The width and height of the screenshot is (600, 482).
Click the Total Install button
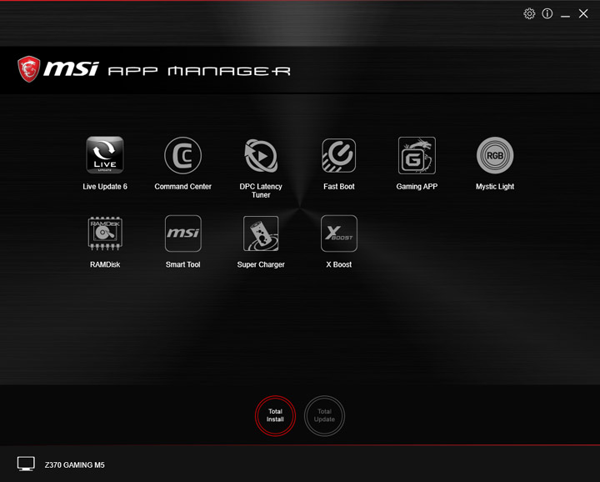click(275, 416)
